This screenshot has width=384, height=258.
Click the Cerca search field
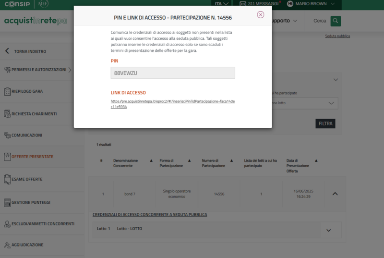coord(320,21)
